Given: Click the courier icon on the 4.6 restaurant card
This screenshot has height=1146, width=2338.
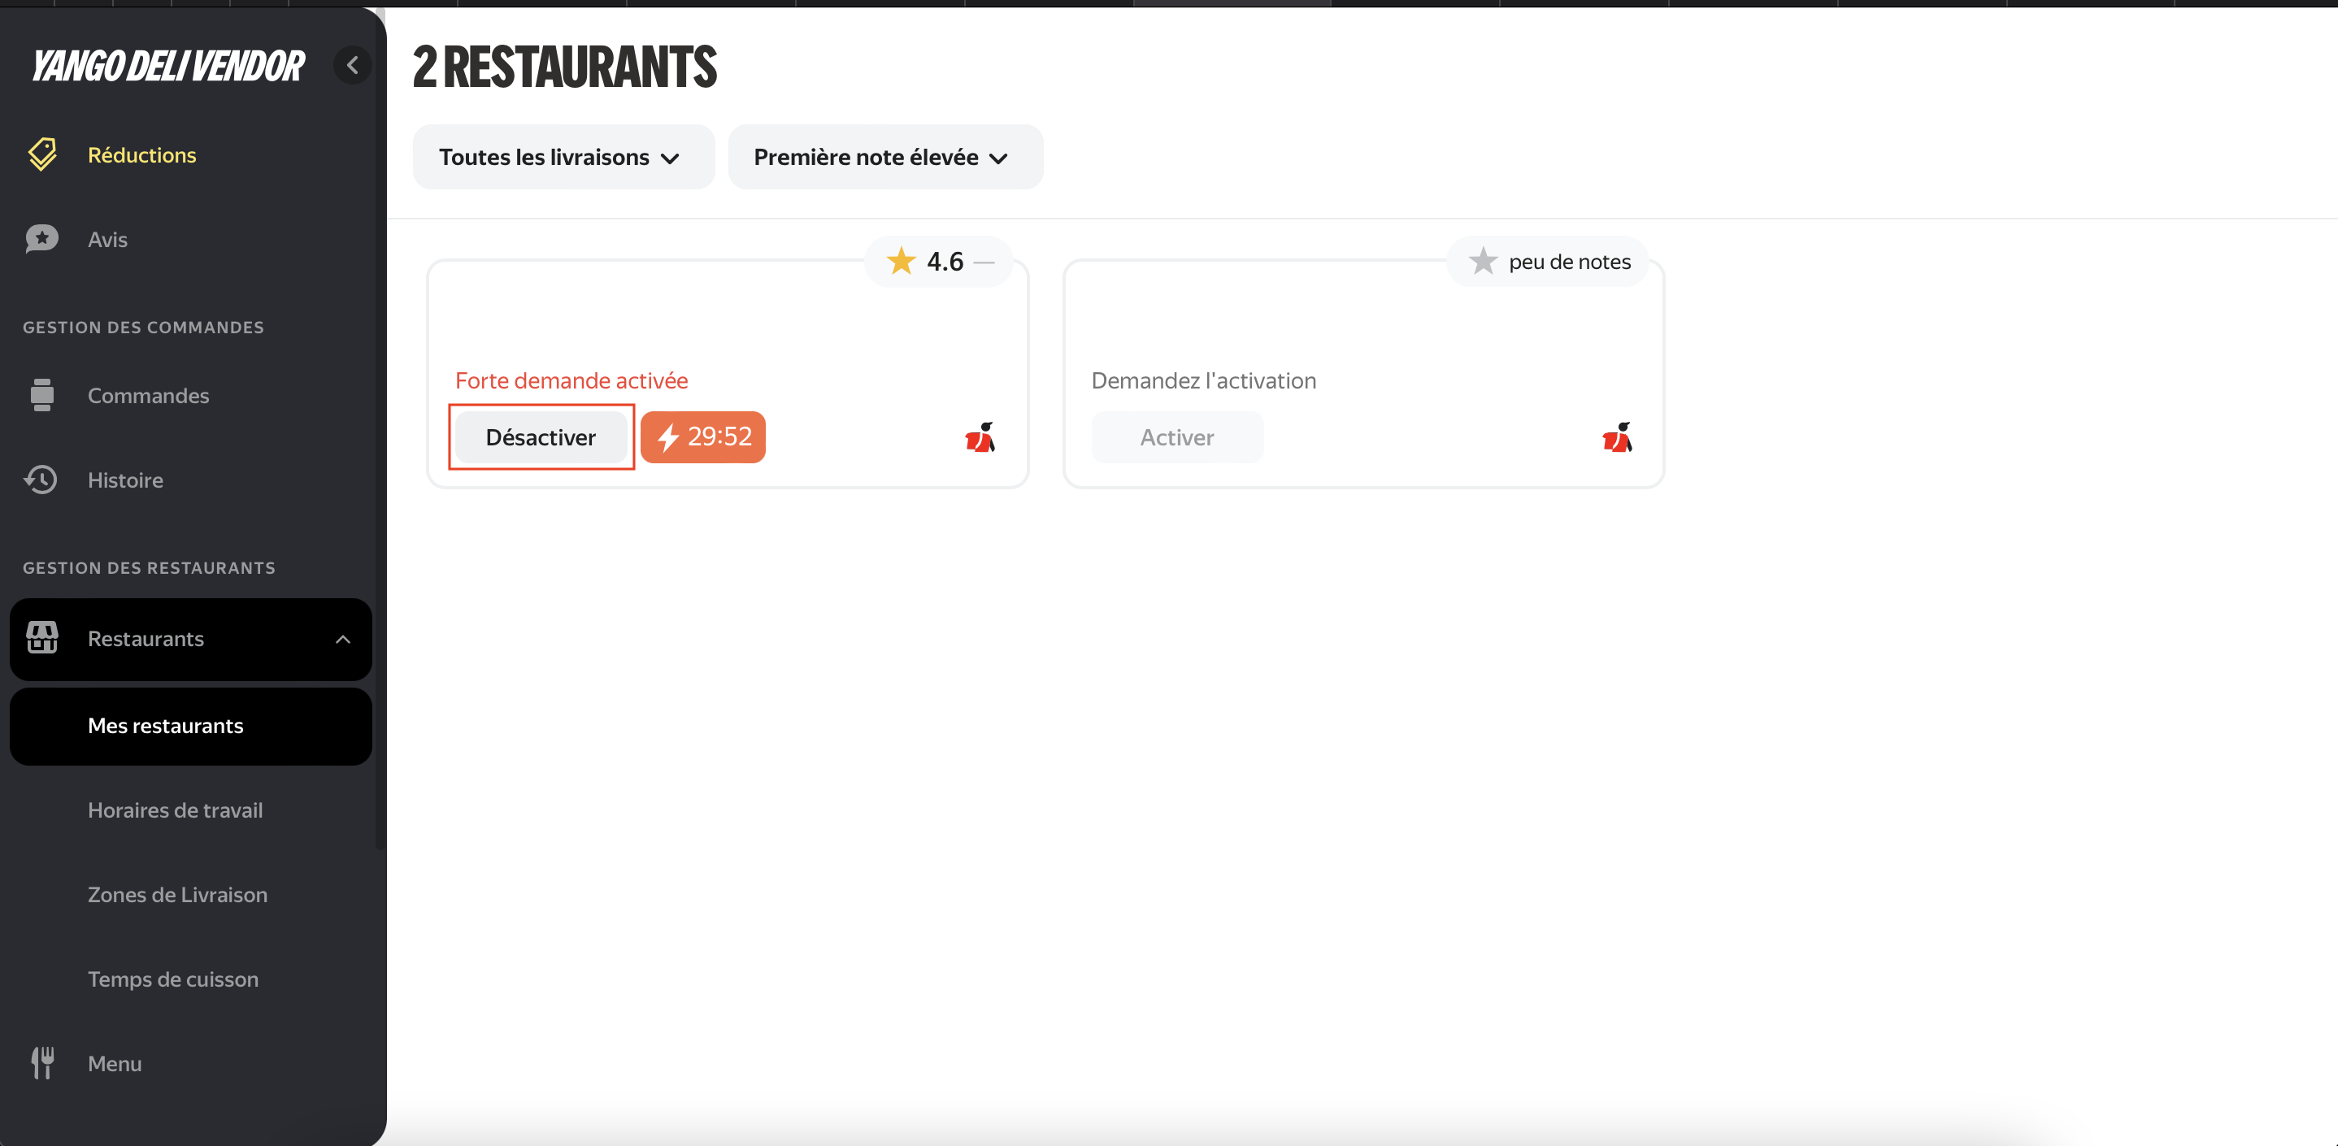Looking at the screenshot, I should [980, 437].
